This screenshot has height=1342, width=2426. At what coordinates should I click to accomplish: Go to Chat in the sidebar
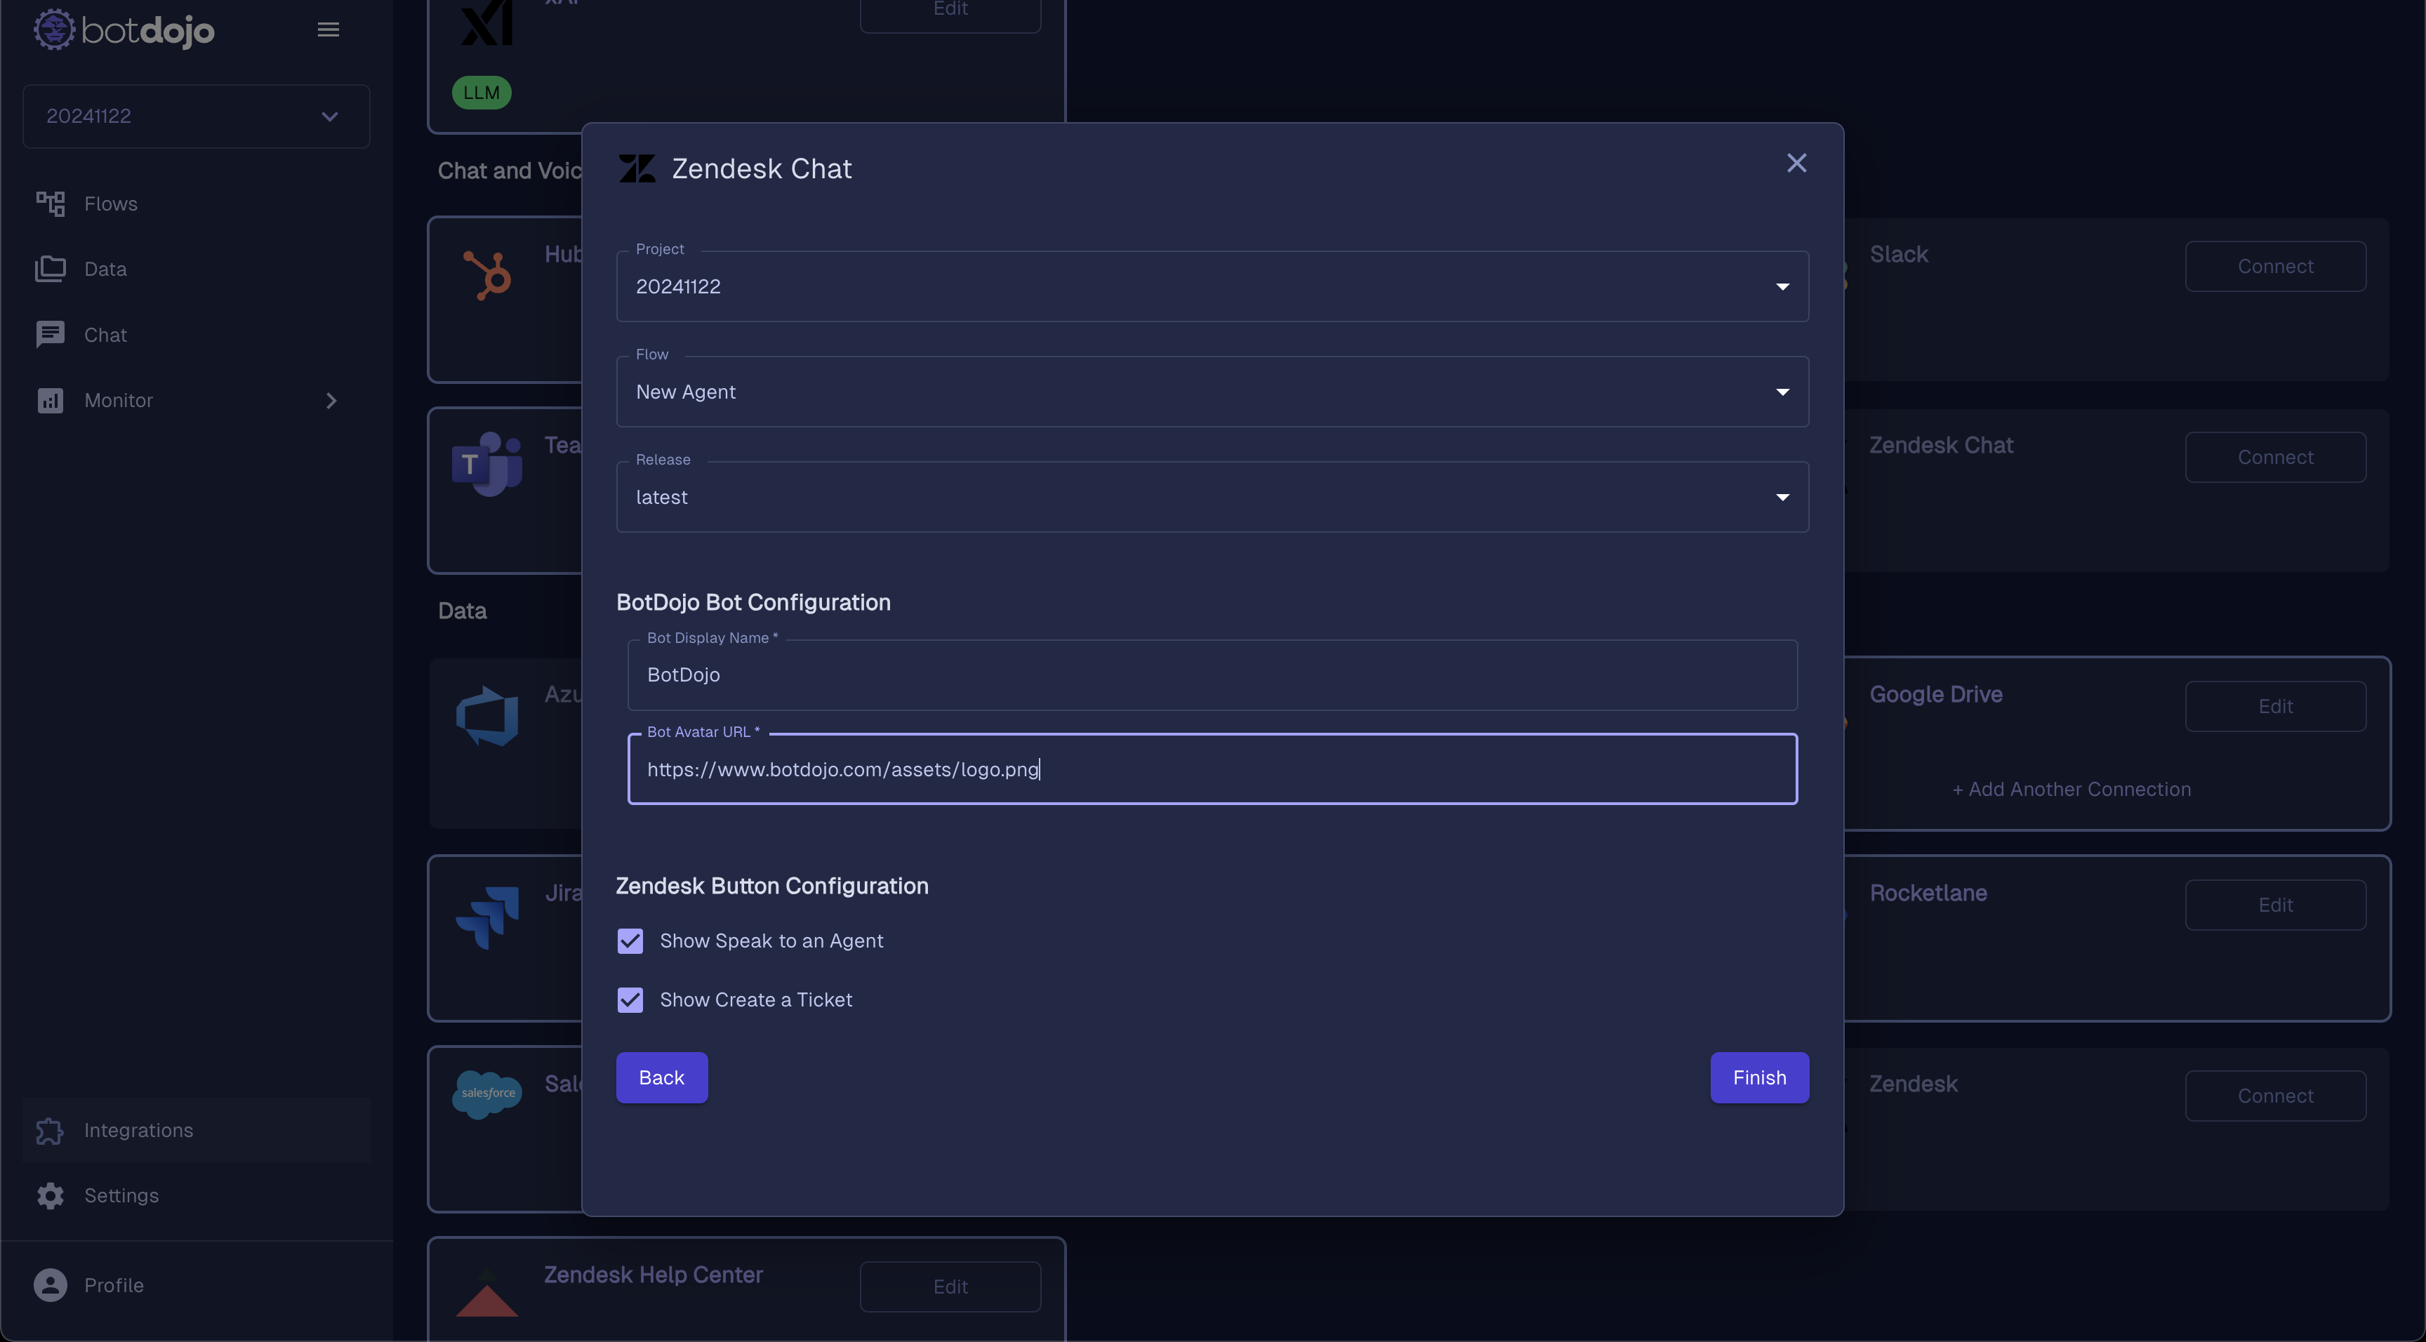tap(196, 334)
